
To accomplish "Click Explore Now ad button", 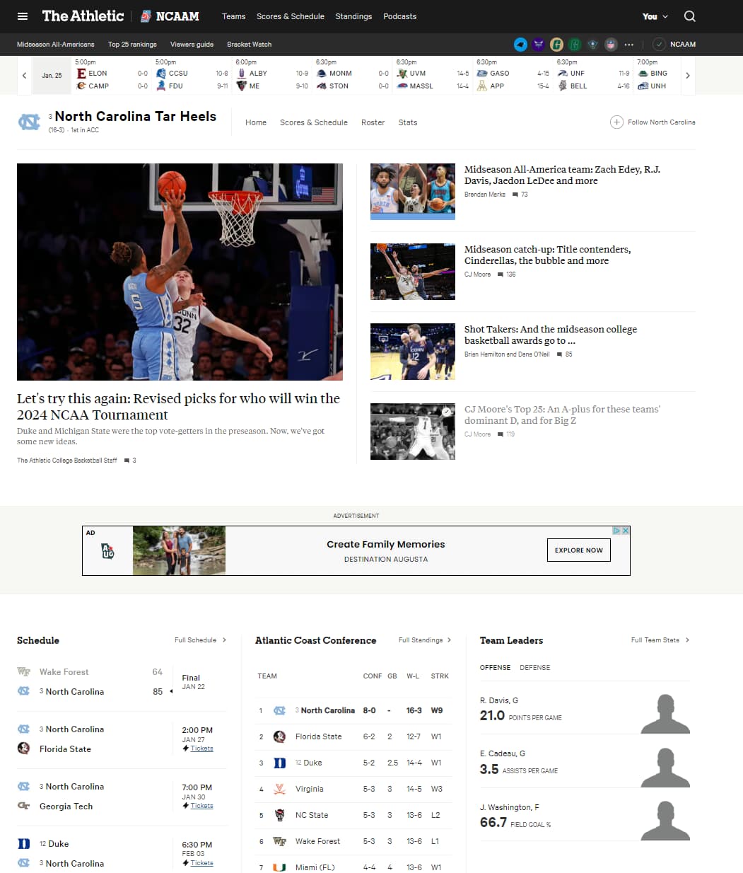I will 579,550.
